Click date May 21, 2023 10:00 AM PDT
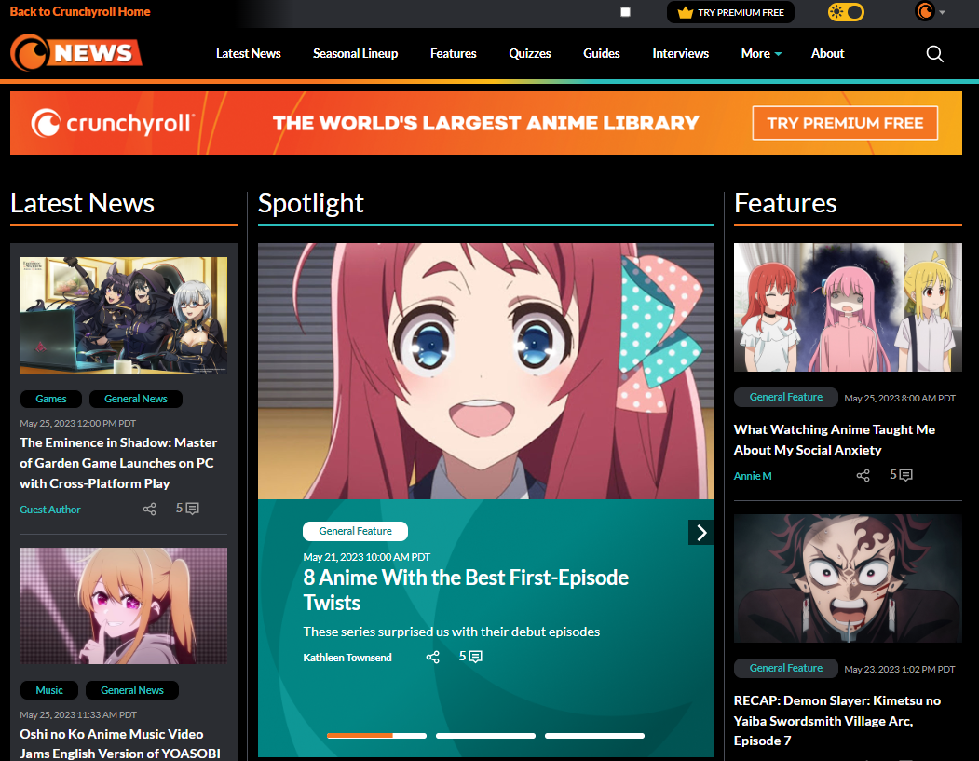 [366, 557]
